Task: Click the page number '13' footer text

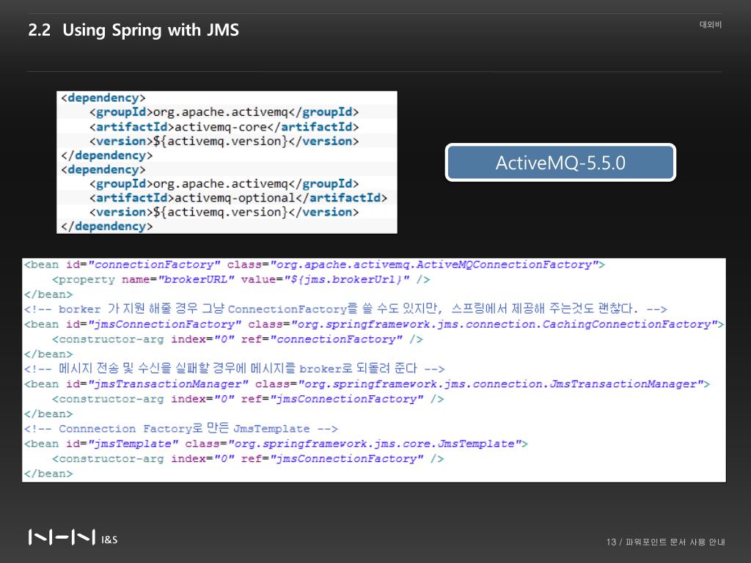Action: pyautogui.click(x=611, y=542)
